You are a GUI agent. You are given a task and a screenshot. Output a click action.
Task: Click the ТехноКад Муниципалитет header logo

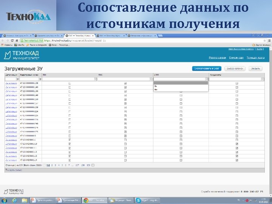(x=22, y=55)
